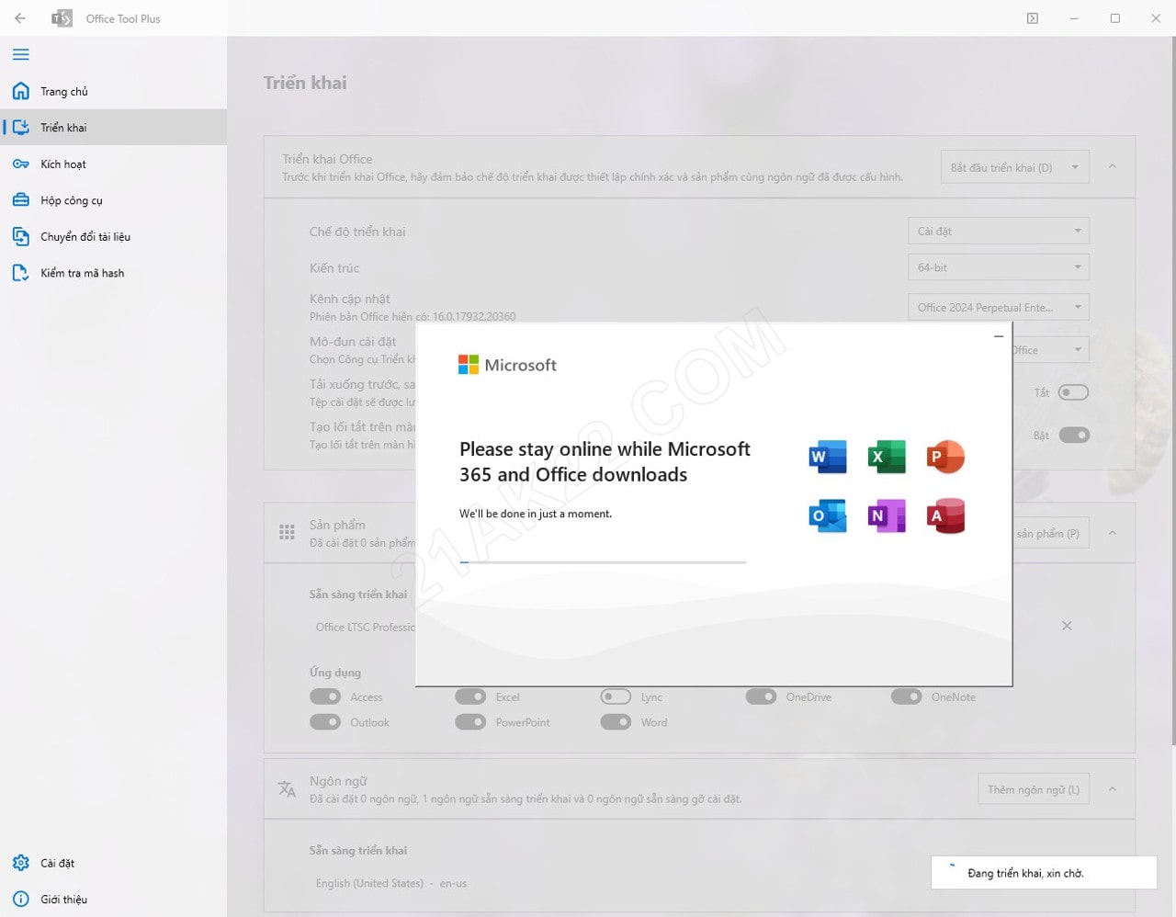Click the Bắt đầu triển khai (D) button

[1001, 167]
